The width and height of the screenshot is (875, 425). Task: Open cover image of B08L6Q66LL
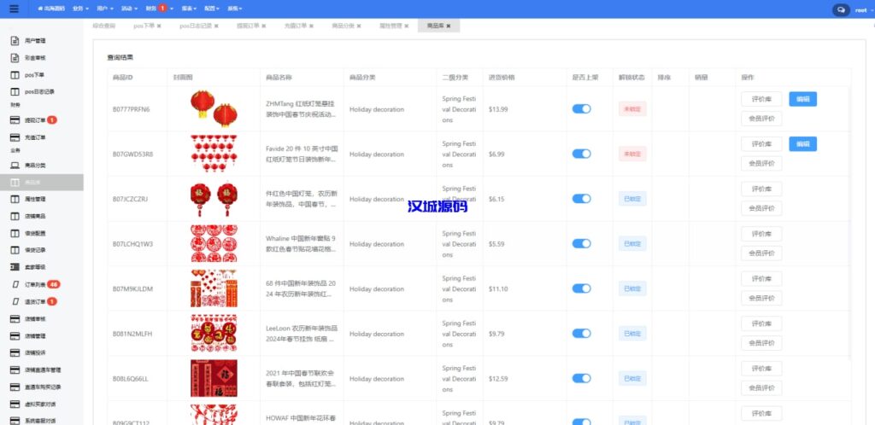point(213,378)
